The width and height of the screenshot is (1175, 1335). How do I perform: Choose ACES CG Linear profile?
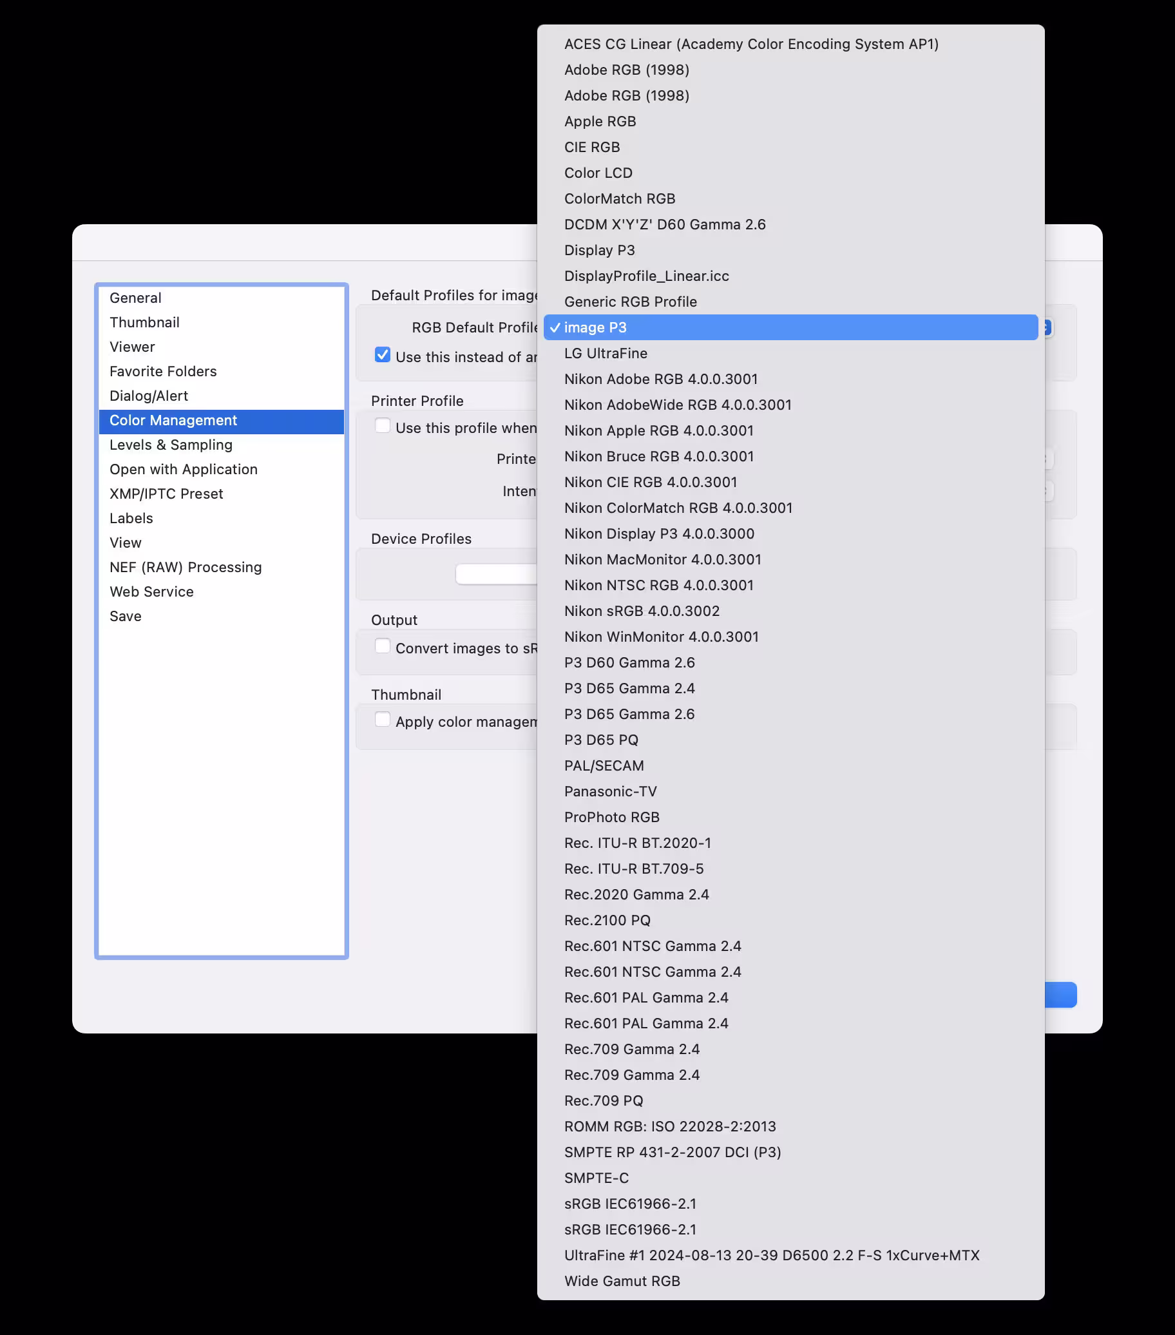[790, 44]
